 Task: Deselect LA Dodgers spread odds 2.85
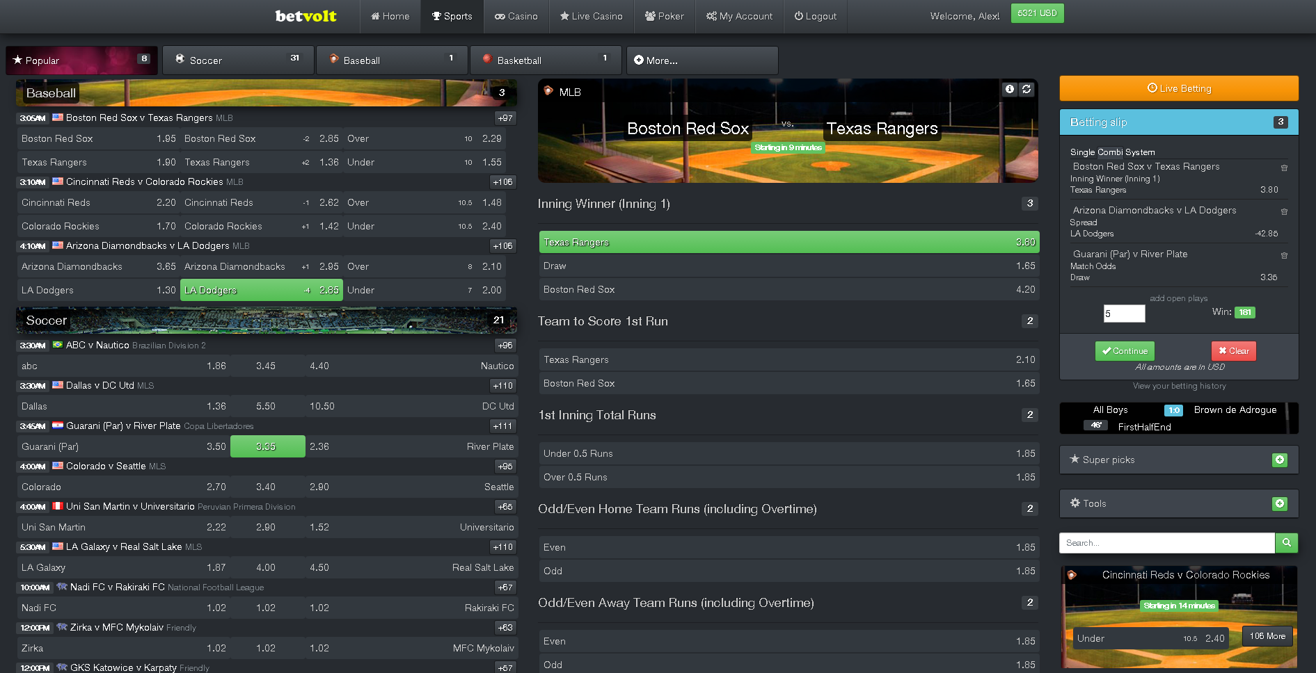pos(261,290)
